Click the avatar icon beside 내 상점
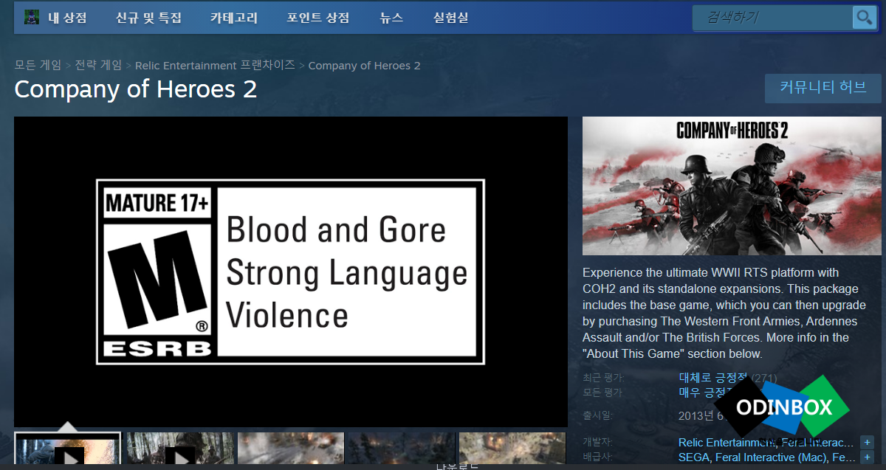The width and height of the screenshot is (886, 470). tap(32, 17)
